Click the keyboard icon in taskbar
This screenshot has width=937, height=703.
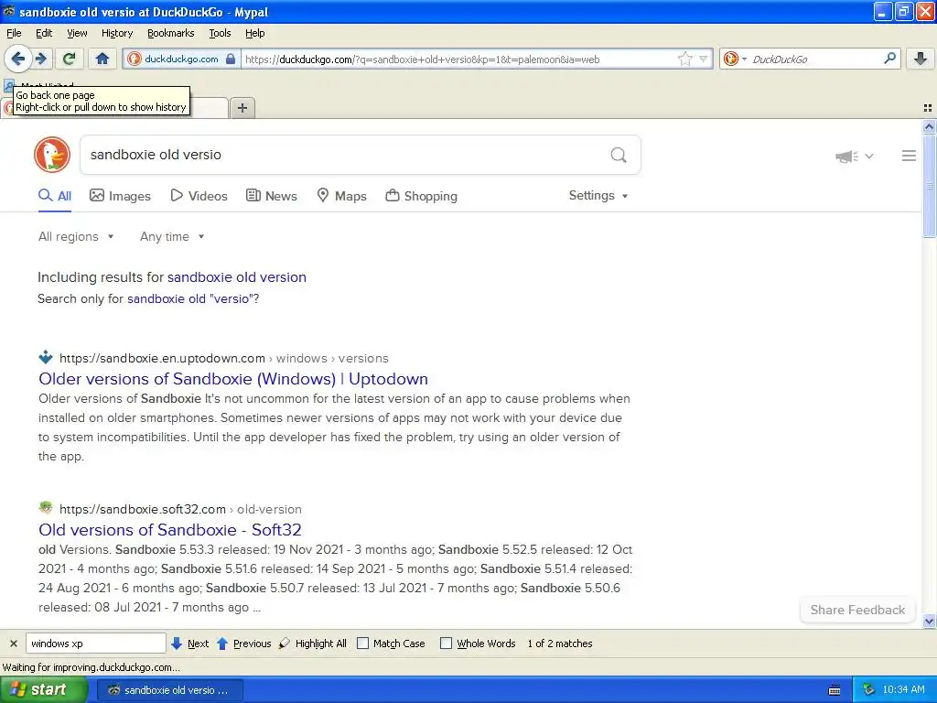coord(835,690)
